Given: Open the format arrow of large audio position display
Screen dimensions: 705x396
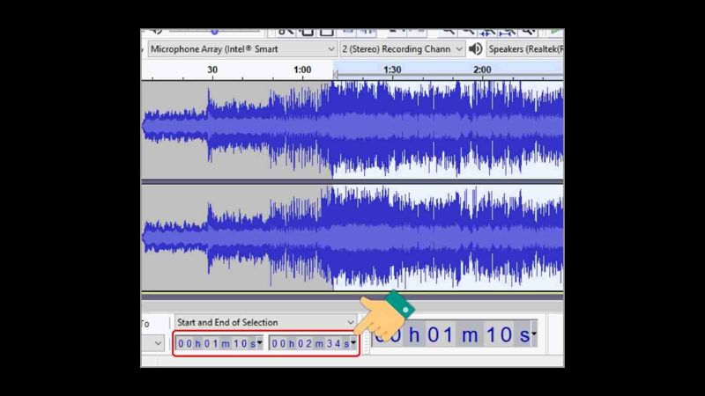Looking at the screenshot, I should 534,334.
